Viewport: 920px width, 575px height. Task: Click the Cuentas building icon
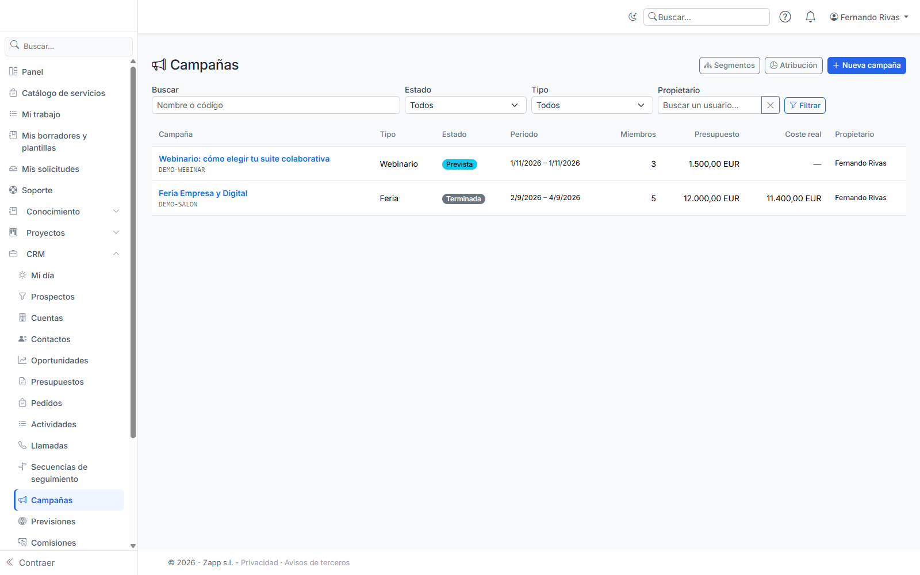pyautogui.click(x=22, y=317)
